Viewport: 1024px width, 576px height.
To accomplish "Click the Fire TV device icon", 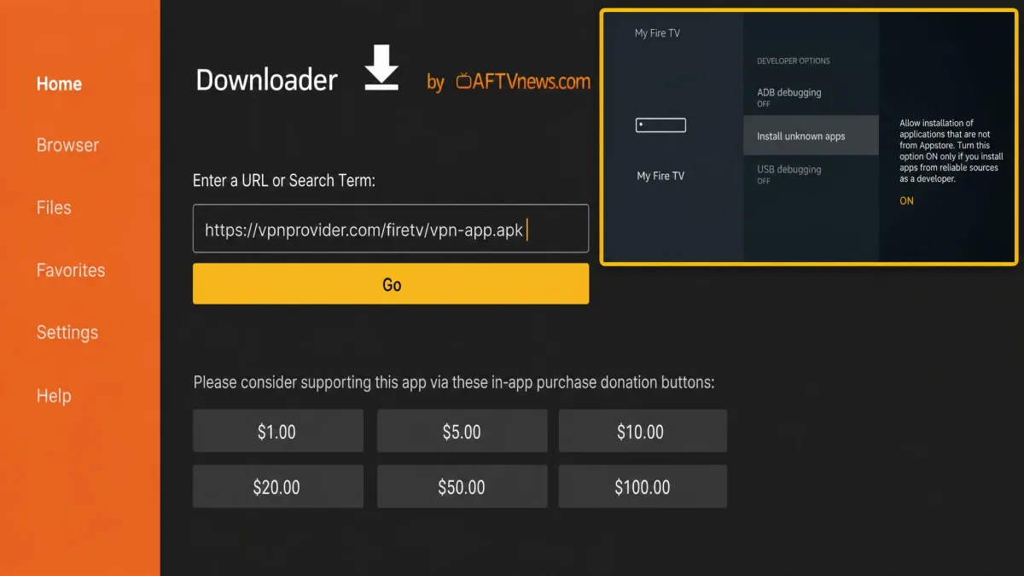I will (660, 125).
